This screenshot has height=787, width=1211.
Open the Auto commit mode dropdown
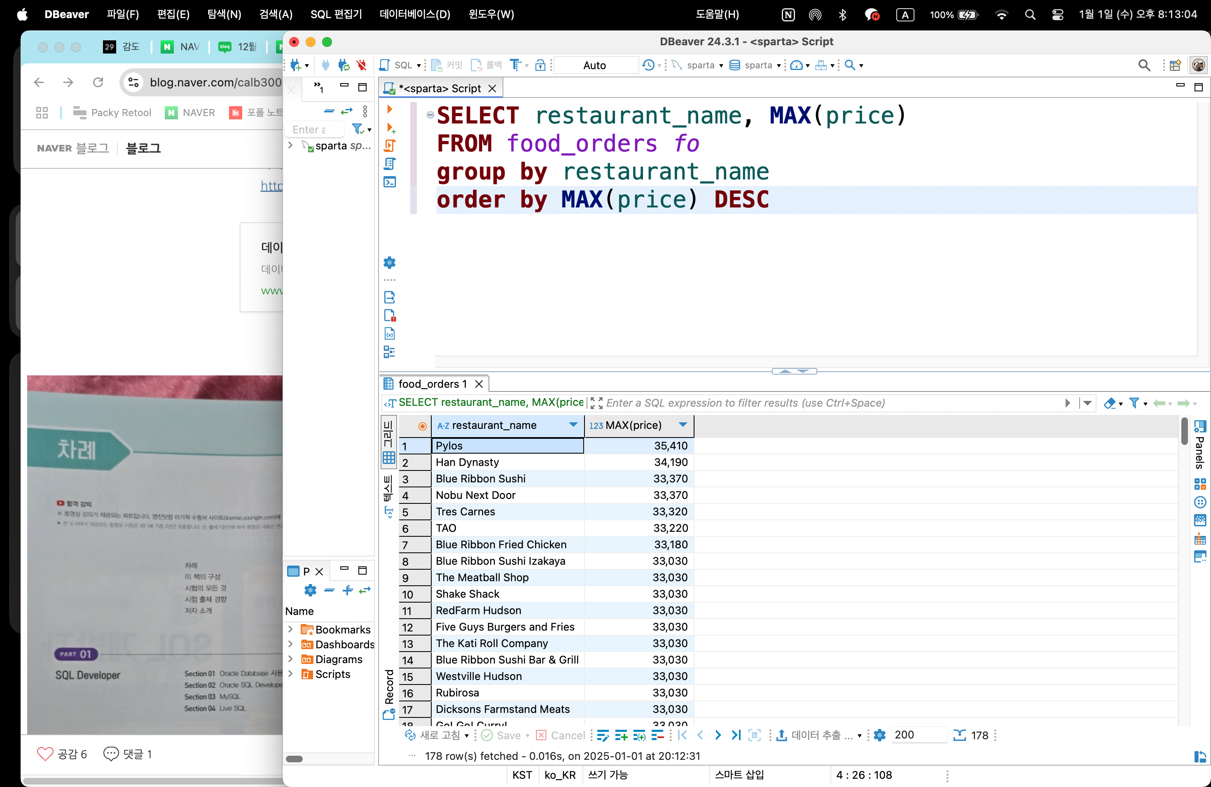(595, 65)
